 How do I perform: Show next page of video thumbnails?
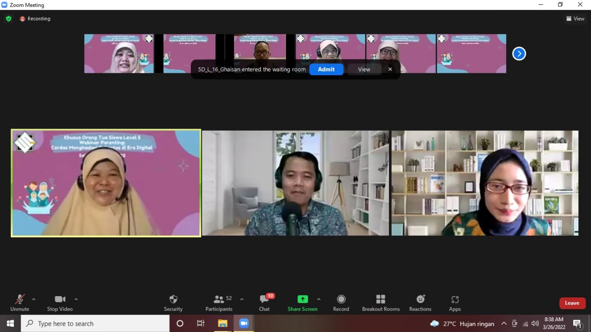point(519,54)
